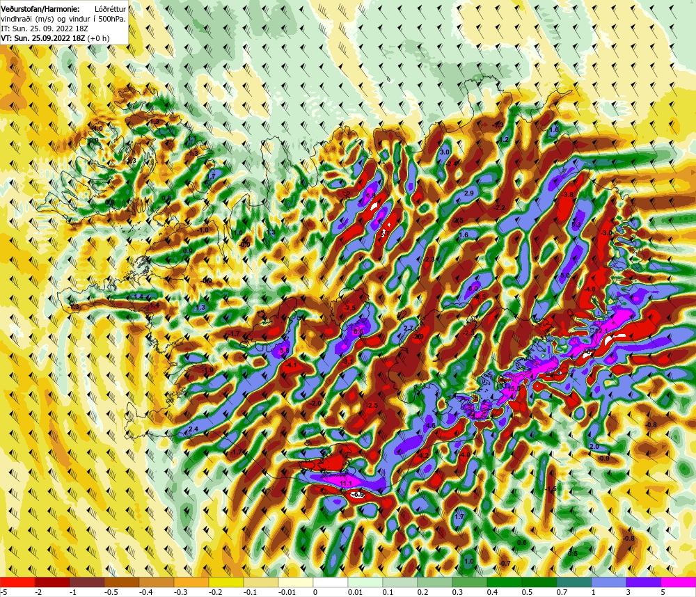Click the map value '12.1'

point(601,331)
